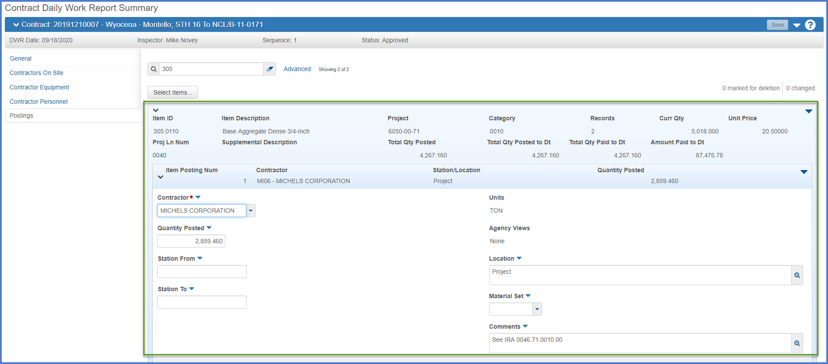Image resolution: width=828 pixels, height=364 pixels.
Task: Open Comments field label menu arrow
Action: point(525,327)
